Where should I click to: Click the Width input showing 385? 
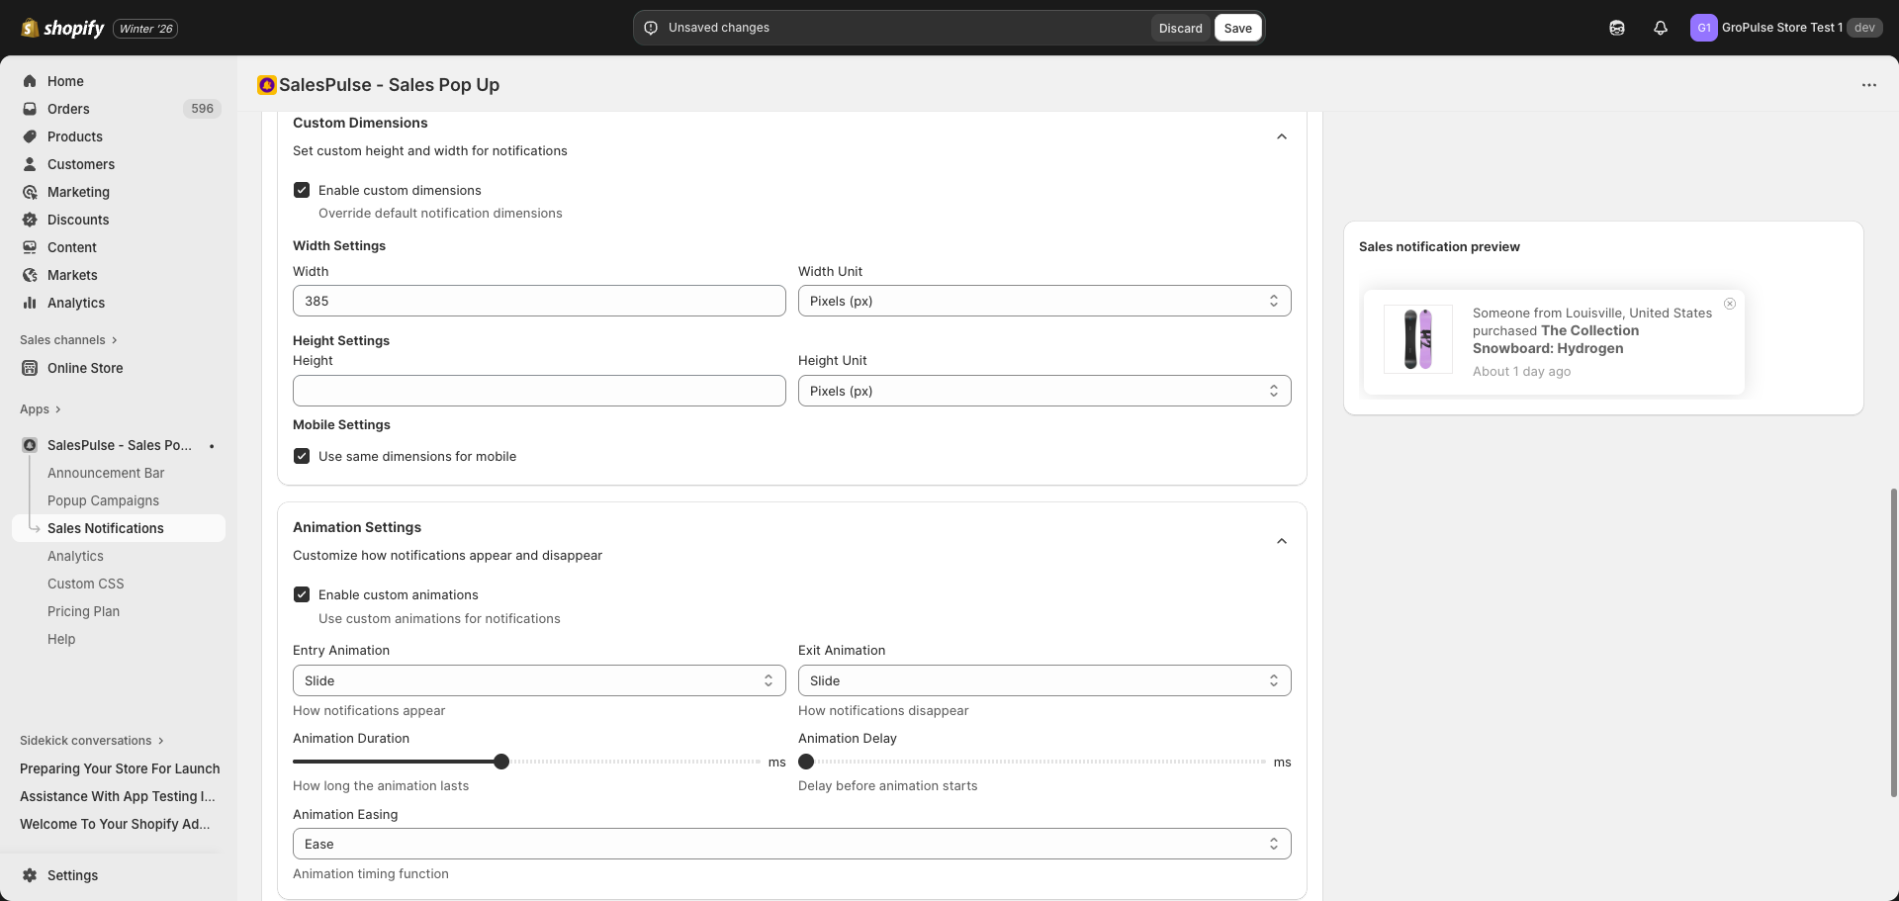click(x=539, y=301)
